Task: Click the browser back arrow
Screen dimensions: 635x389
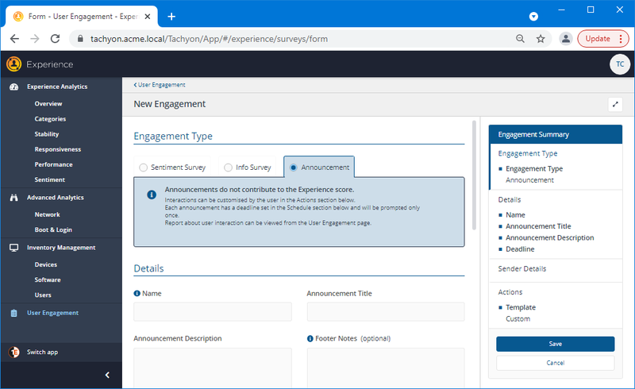Action: tap(14, 39)
